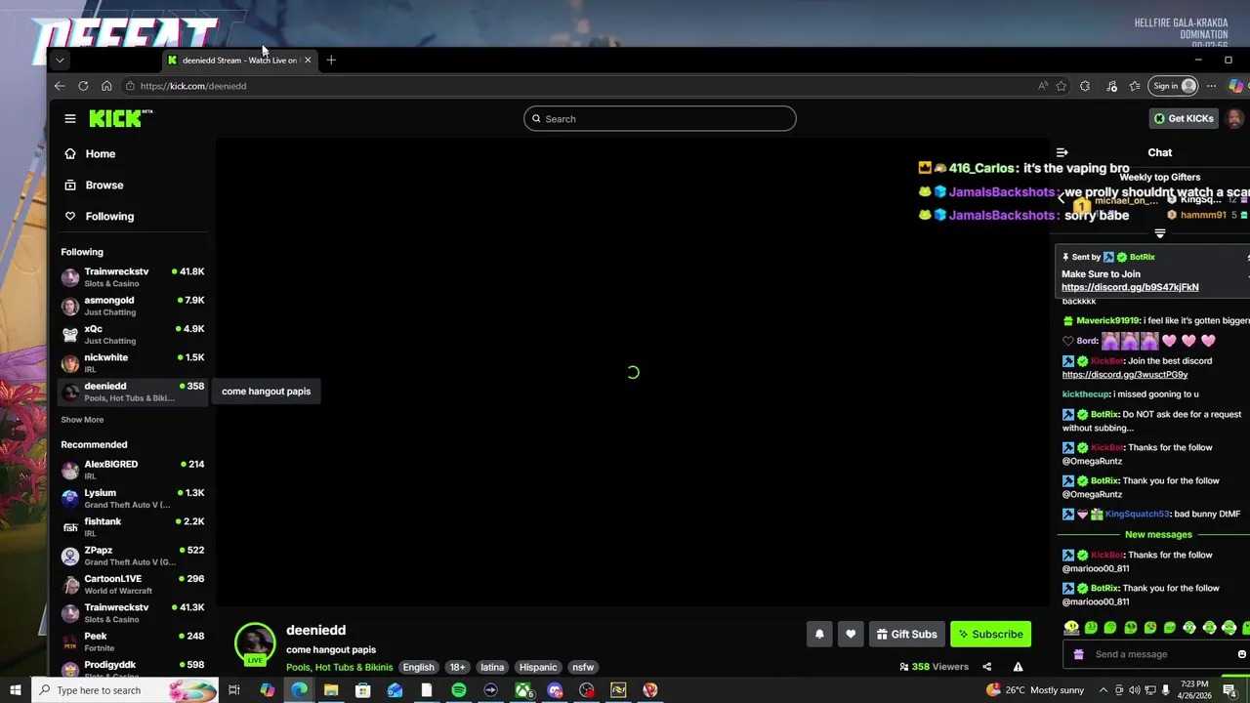
Task: Open a new browser tab
Action: [x=331, y=60]
